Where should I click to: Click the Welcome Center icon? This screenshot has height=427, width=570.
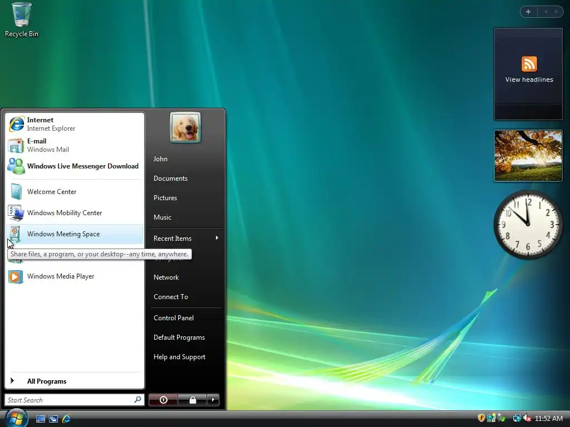click(x=16, y=191)
